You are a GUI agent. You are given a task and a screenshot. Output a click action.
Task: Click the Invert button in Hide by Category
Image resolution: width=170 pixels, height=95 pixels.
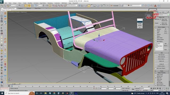click(x=165, y=33)
